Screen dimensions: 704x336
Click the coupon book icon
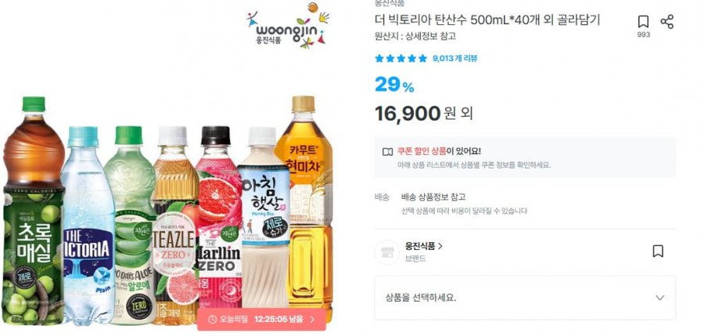(387, 152)
